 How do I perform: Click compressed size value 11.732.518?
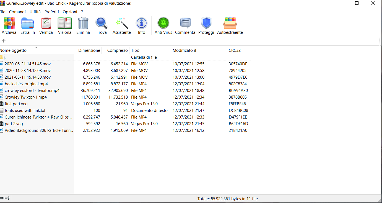(x=118, y=97)
